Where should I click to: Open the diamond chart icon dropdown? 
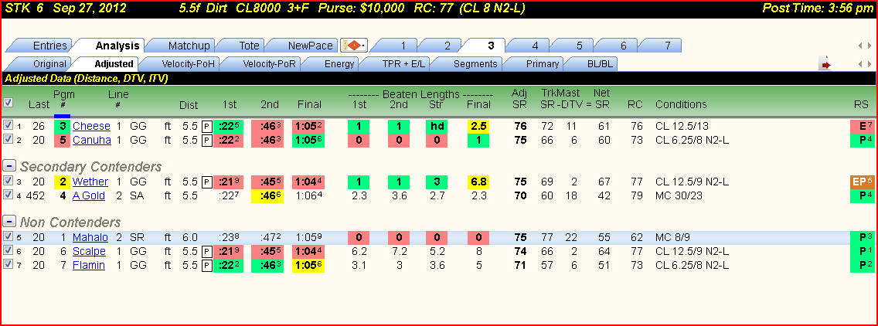pyautogui.click(x=354, y=46)
